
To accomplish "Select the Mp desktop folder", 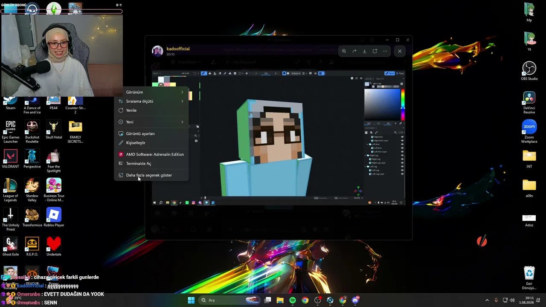I will pyautogui.click(x=529, y=13).
